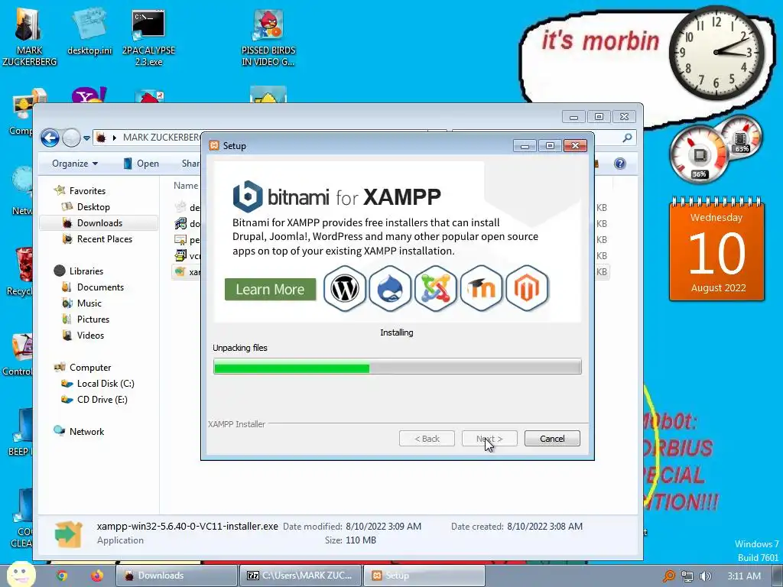Switch to the 7-Zip C:\Users\MARK ZUC... taskbar window
783x587 pixels.
pos(300,576)
